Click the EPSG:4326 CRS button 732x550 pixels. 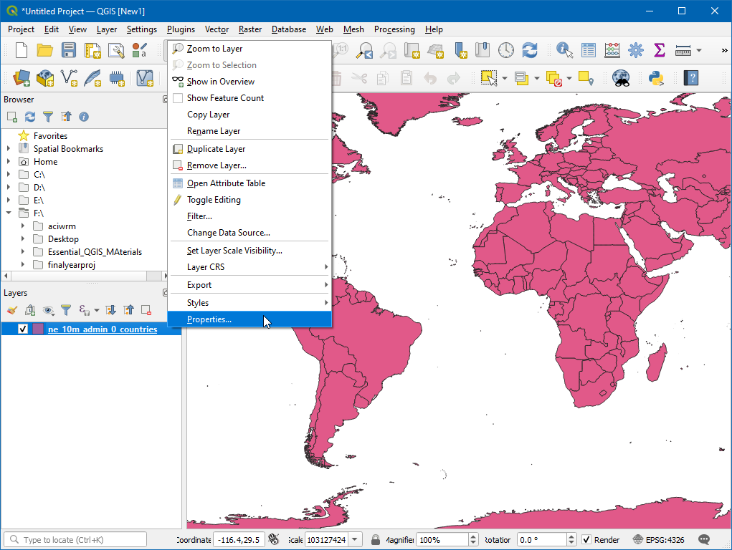pos(657,539)
